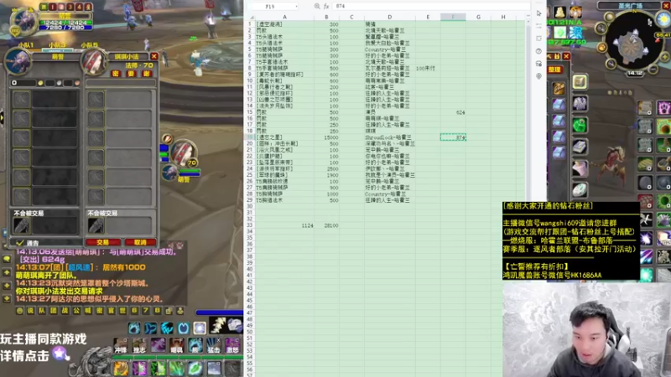This screenshot has height=377, width=671.
Task: Select row 33 header in spreadsheet
Action: tap(249, 225)
